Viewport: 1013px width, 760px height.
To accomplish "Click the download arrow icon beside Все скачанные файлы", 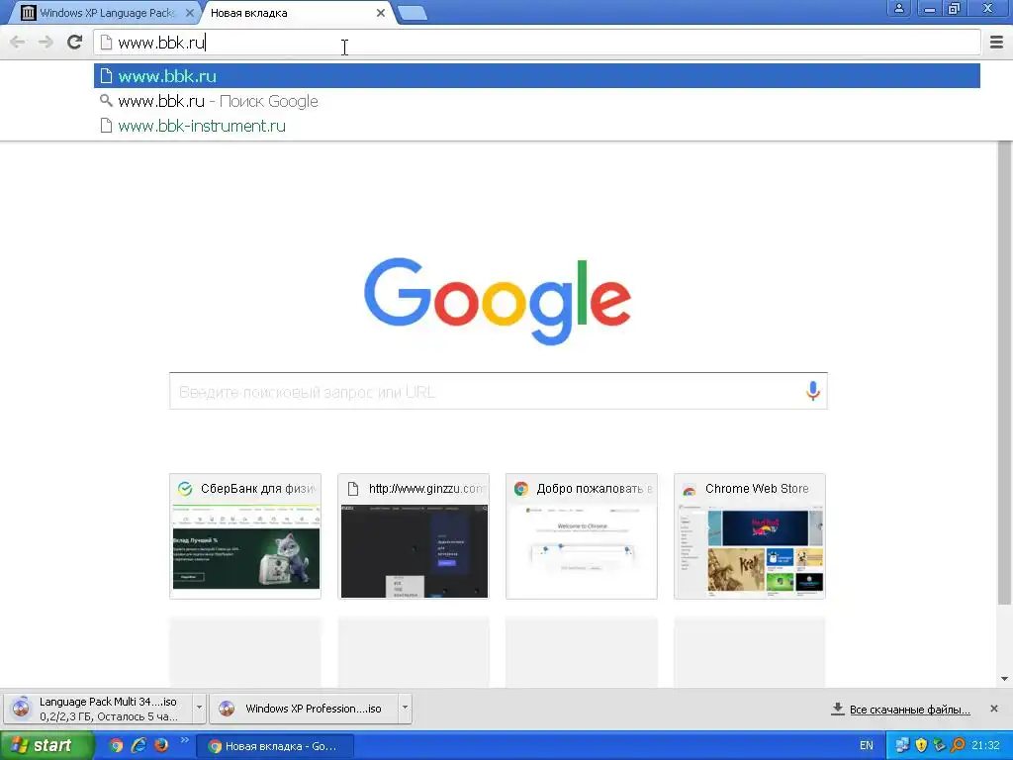I will (837, 709).
